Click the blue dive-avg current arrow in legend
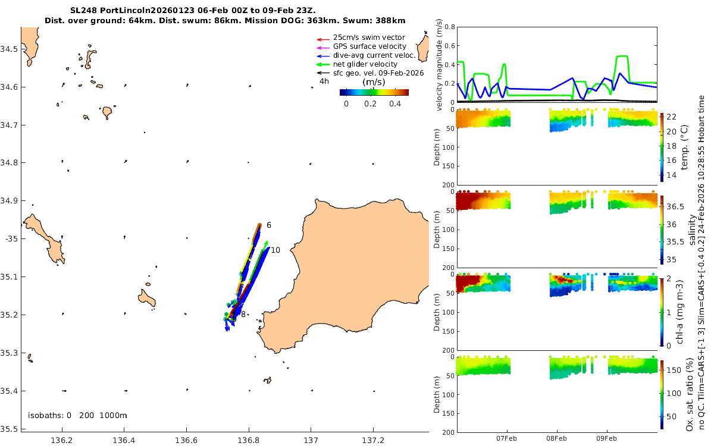Image resolution: width=714 pixels, height=446 pixels. [322, 55]
